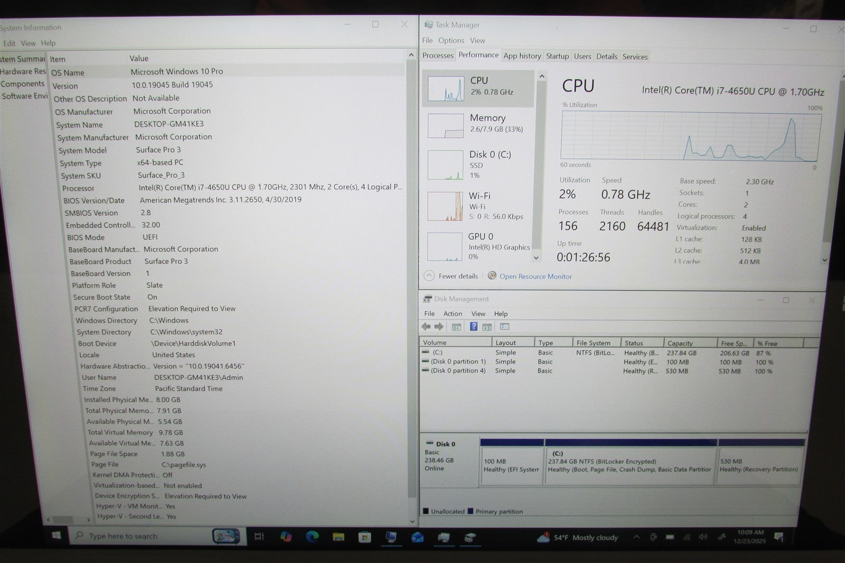Select the Memory performance graph panel
Viewport: 845px width, 563px height.
tap(478, 125)
